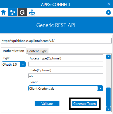Click the Type label

(6, 58)
